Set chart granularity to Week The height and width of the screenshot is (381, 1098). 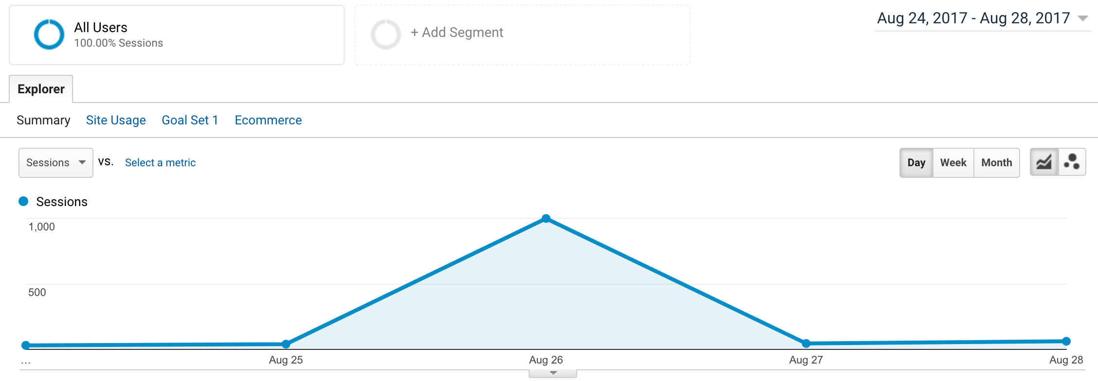click(x=953, y=163)
